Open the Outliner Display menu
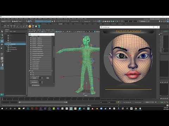 (x=7, y=31)
